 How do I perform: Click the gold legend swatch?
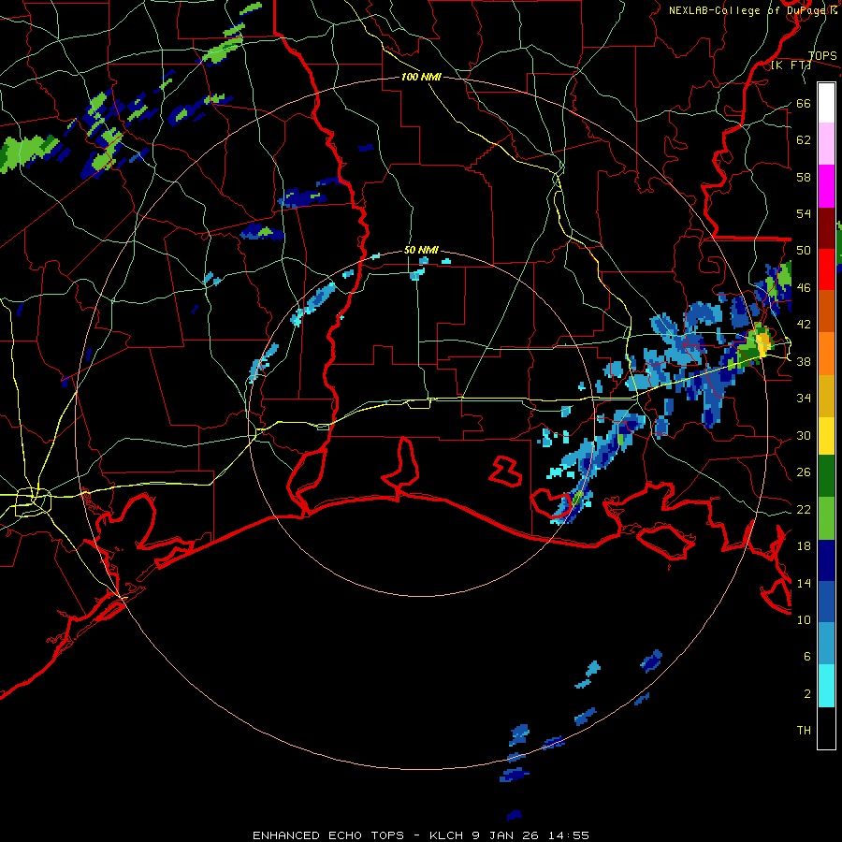(826, 396)
